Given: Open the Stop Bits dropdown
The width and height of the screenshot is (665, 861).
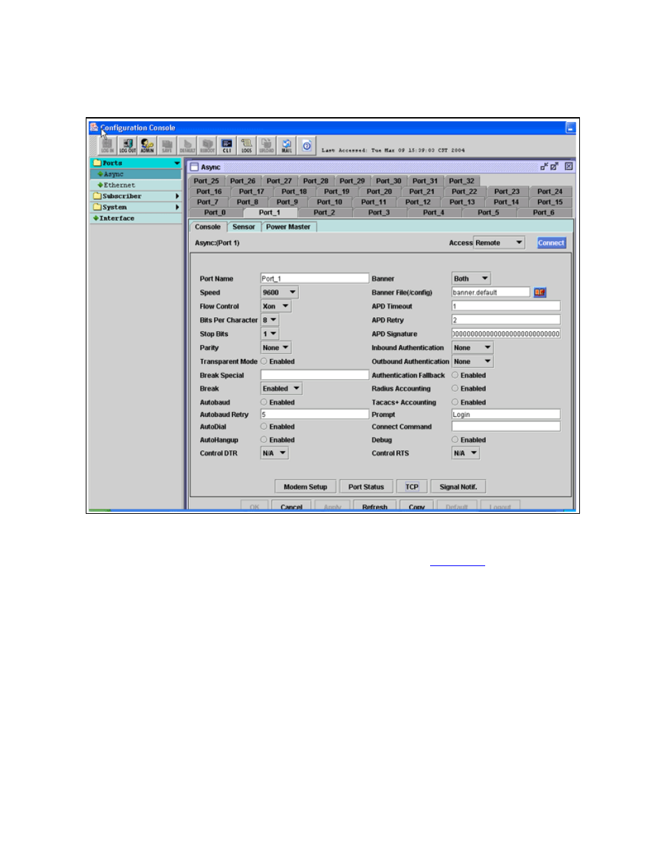Looking at the screenshot, I should [270, 334].
